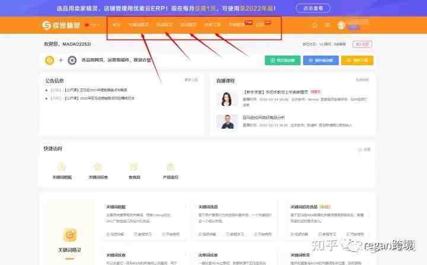Open the 产品监控 quick access shortcut
The height and width of the screenshot is (265, 427).
click(x=170, y=171)
